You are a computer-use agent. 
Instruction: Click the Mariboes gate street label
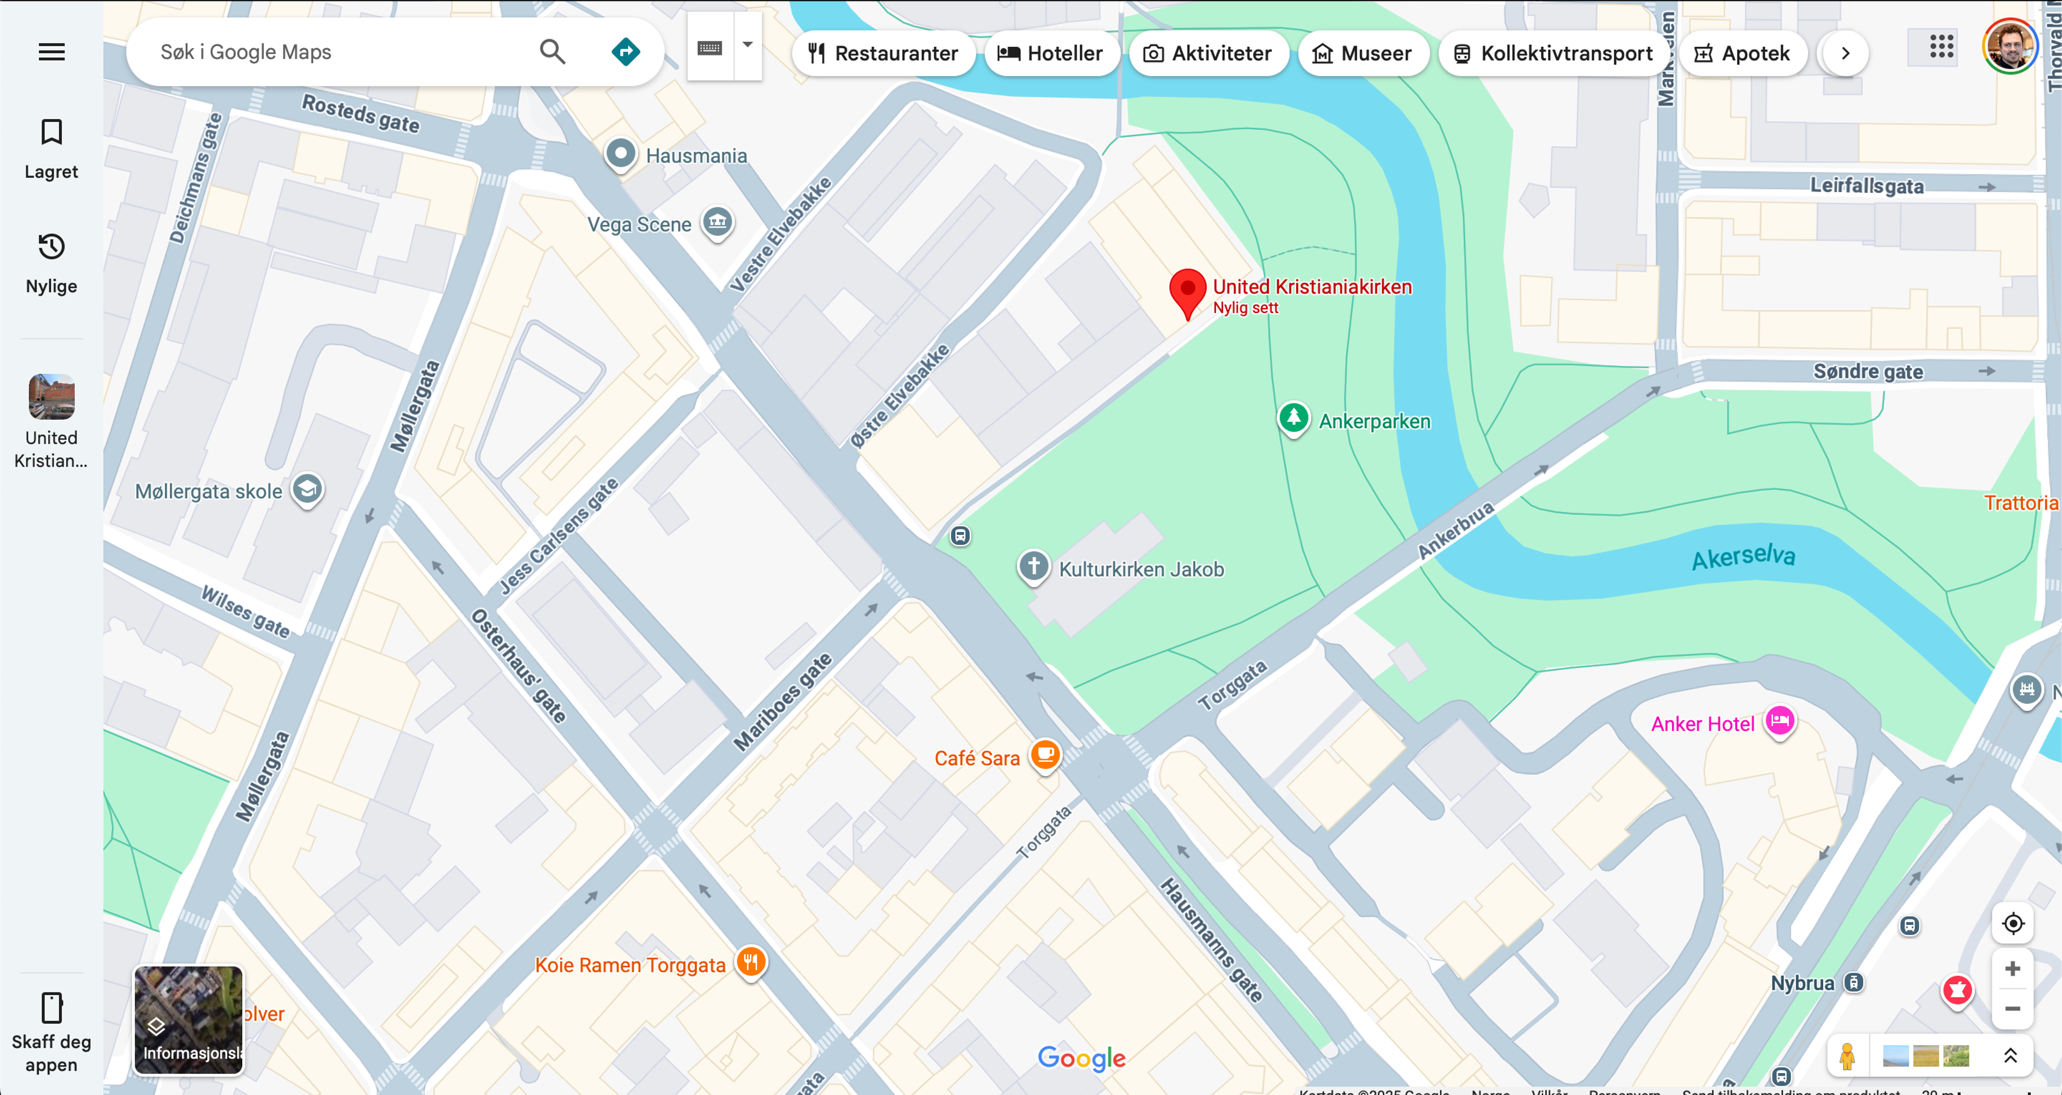(x=783, y=703)
